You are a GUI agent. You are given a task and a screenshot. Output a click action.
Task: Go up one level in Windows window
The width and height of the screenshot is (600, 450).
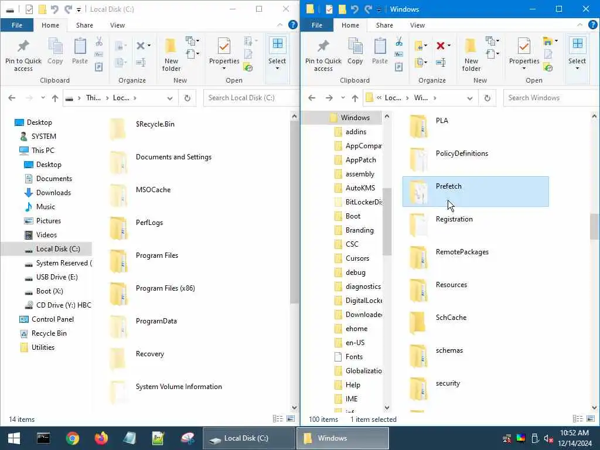[354, 98]
